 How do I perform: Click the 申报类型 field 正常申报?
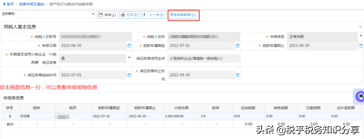pyautogui.click(x=323, y=37)
